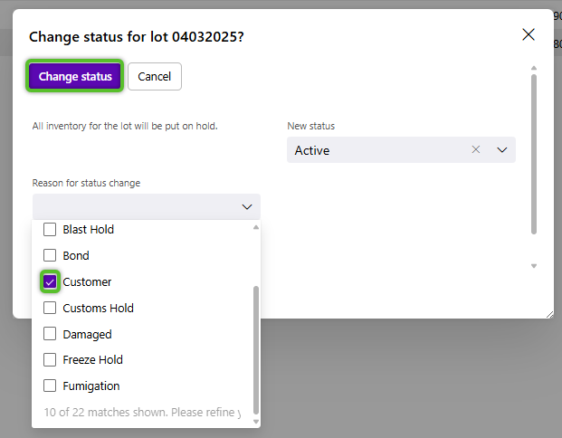Click the dialog scrollbar down arrow
This screenshot has height=438, width=562.
pos(534,266)
